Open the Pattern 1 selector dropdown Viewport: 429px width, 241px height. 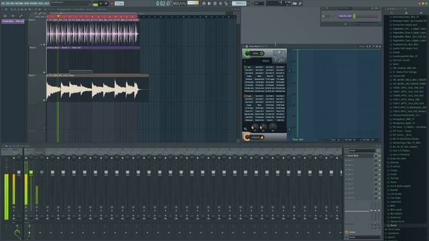(239, 3)
